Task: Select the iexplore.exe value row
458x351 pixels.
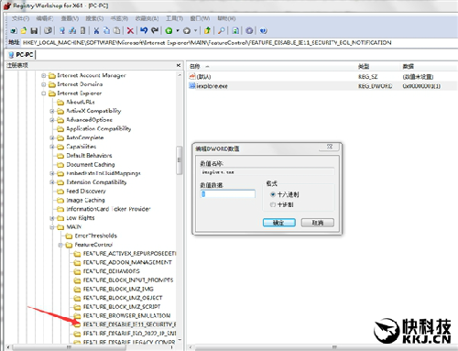Action: click(322, 86)
